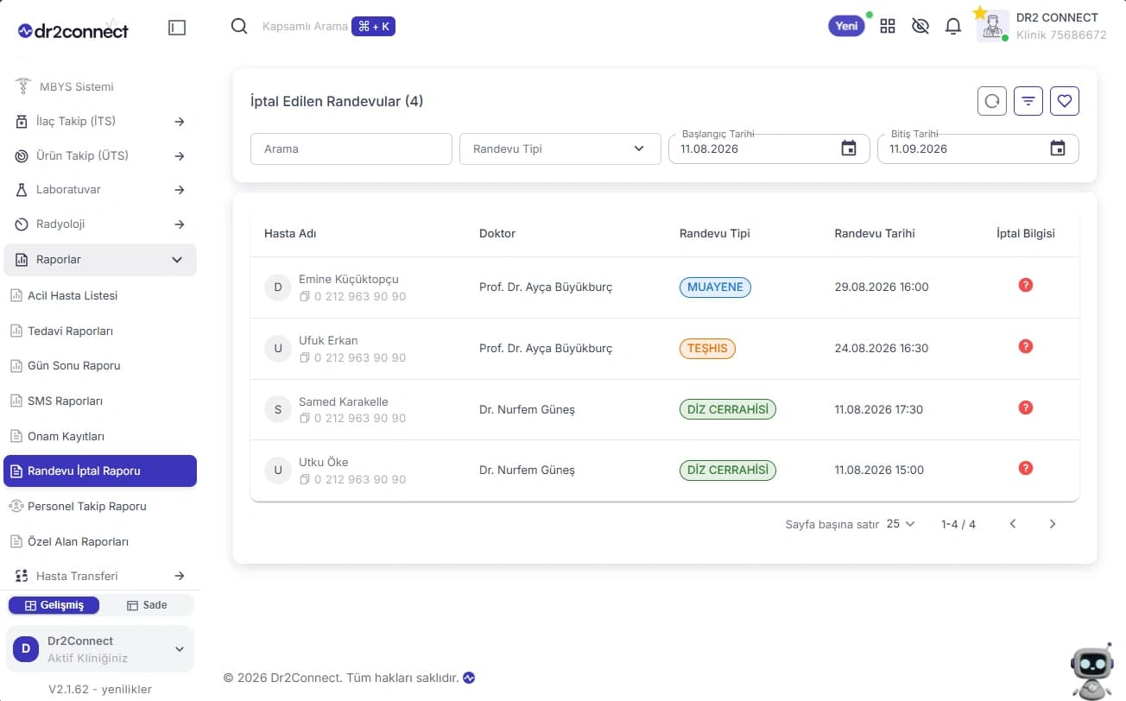The height and width of the screenshot is (701, 1126).
Task: Expand İlaç Takip (İTS) submenu
Action: pyautogui.click(x=100, y=122)
